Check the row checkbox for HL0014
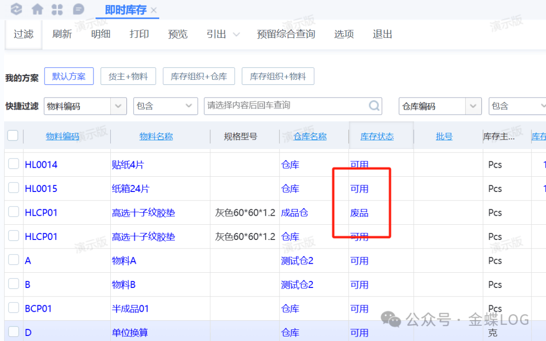Image resolution: width=546 pixels, height=341 pixels. pyautogui.click(x=14, y=164)
